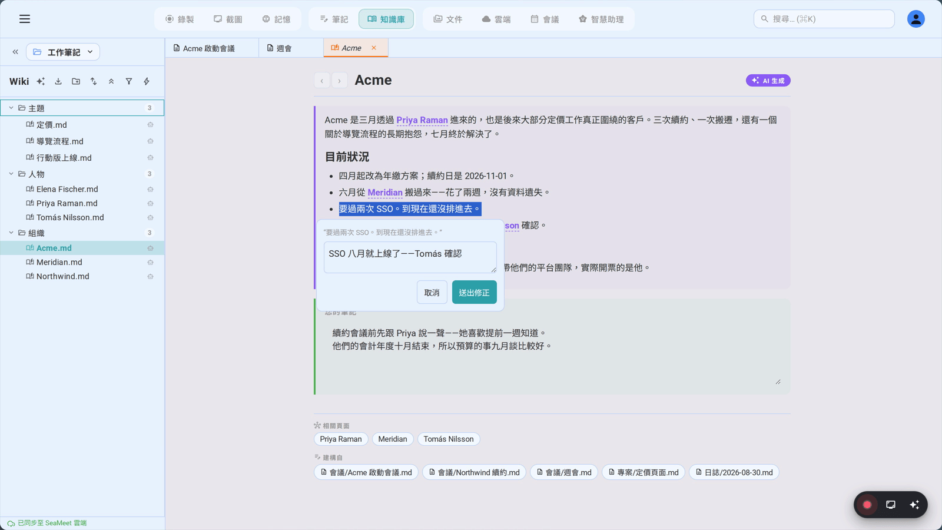Click the correction text area
942x530 pixels.
(x=410, y=257)
